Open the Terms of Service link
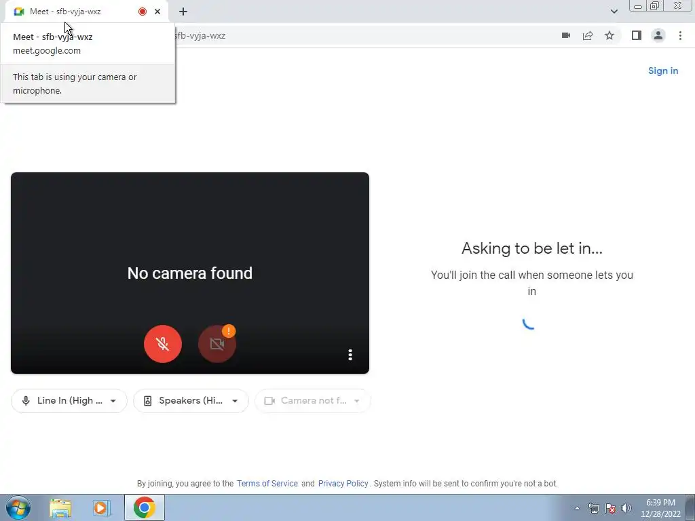The height and width of the screenshot is (521, 695). click(267, 483)
